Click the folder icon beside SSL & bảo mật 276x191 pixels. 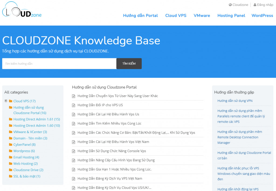pyautogui.click(x=11, y=176)
